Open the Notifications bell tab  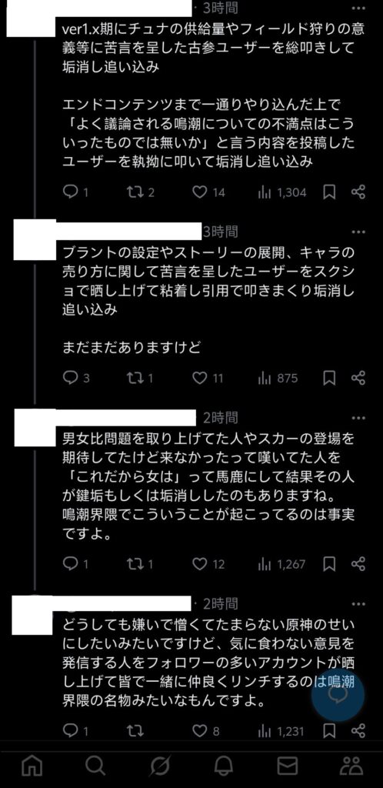tap(223, 766)
